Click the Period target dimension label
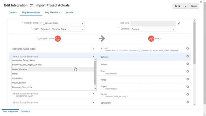Viewport: 206px width, 116px height. click(x=103, y=80)
